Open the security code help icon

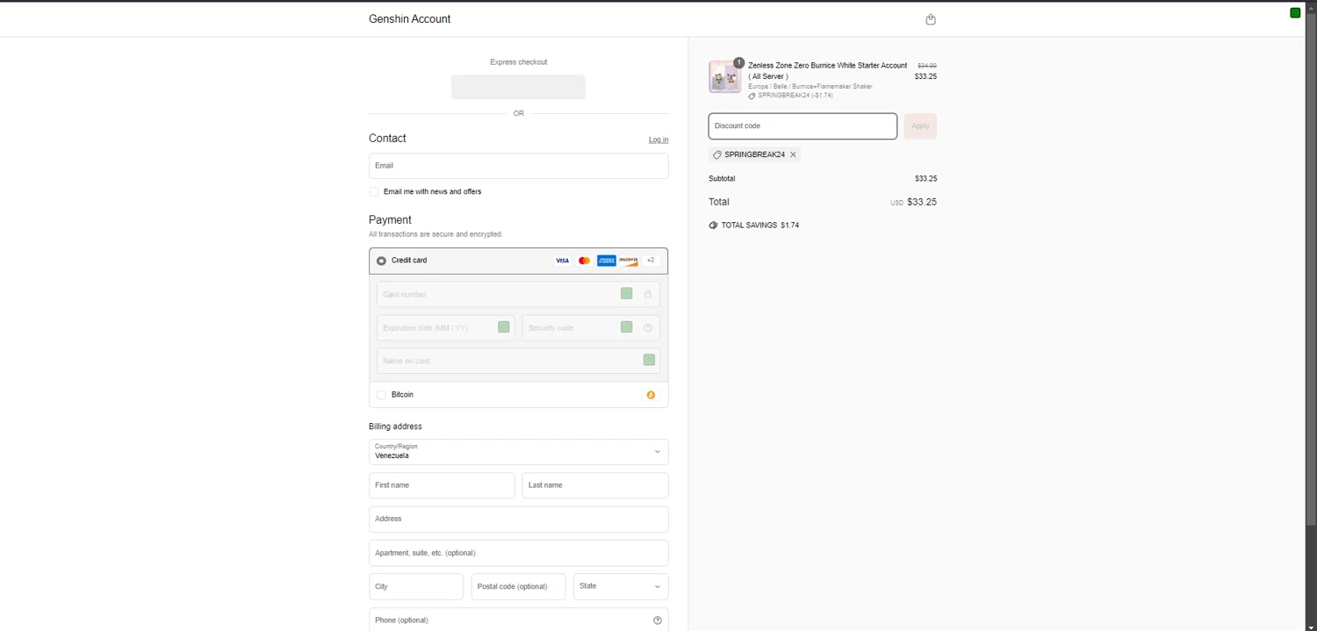[x=648, y=328]
